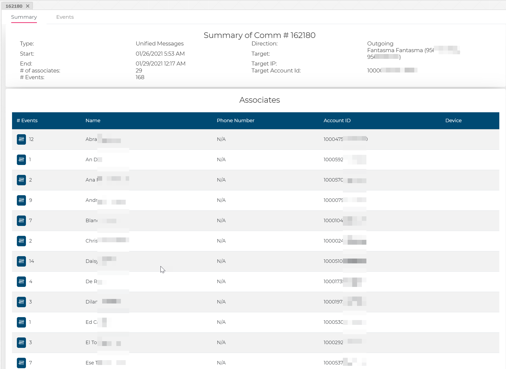Close the 162180 tab
This screenshot has width=506, height=369.
click(28, 6)
